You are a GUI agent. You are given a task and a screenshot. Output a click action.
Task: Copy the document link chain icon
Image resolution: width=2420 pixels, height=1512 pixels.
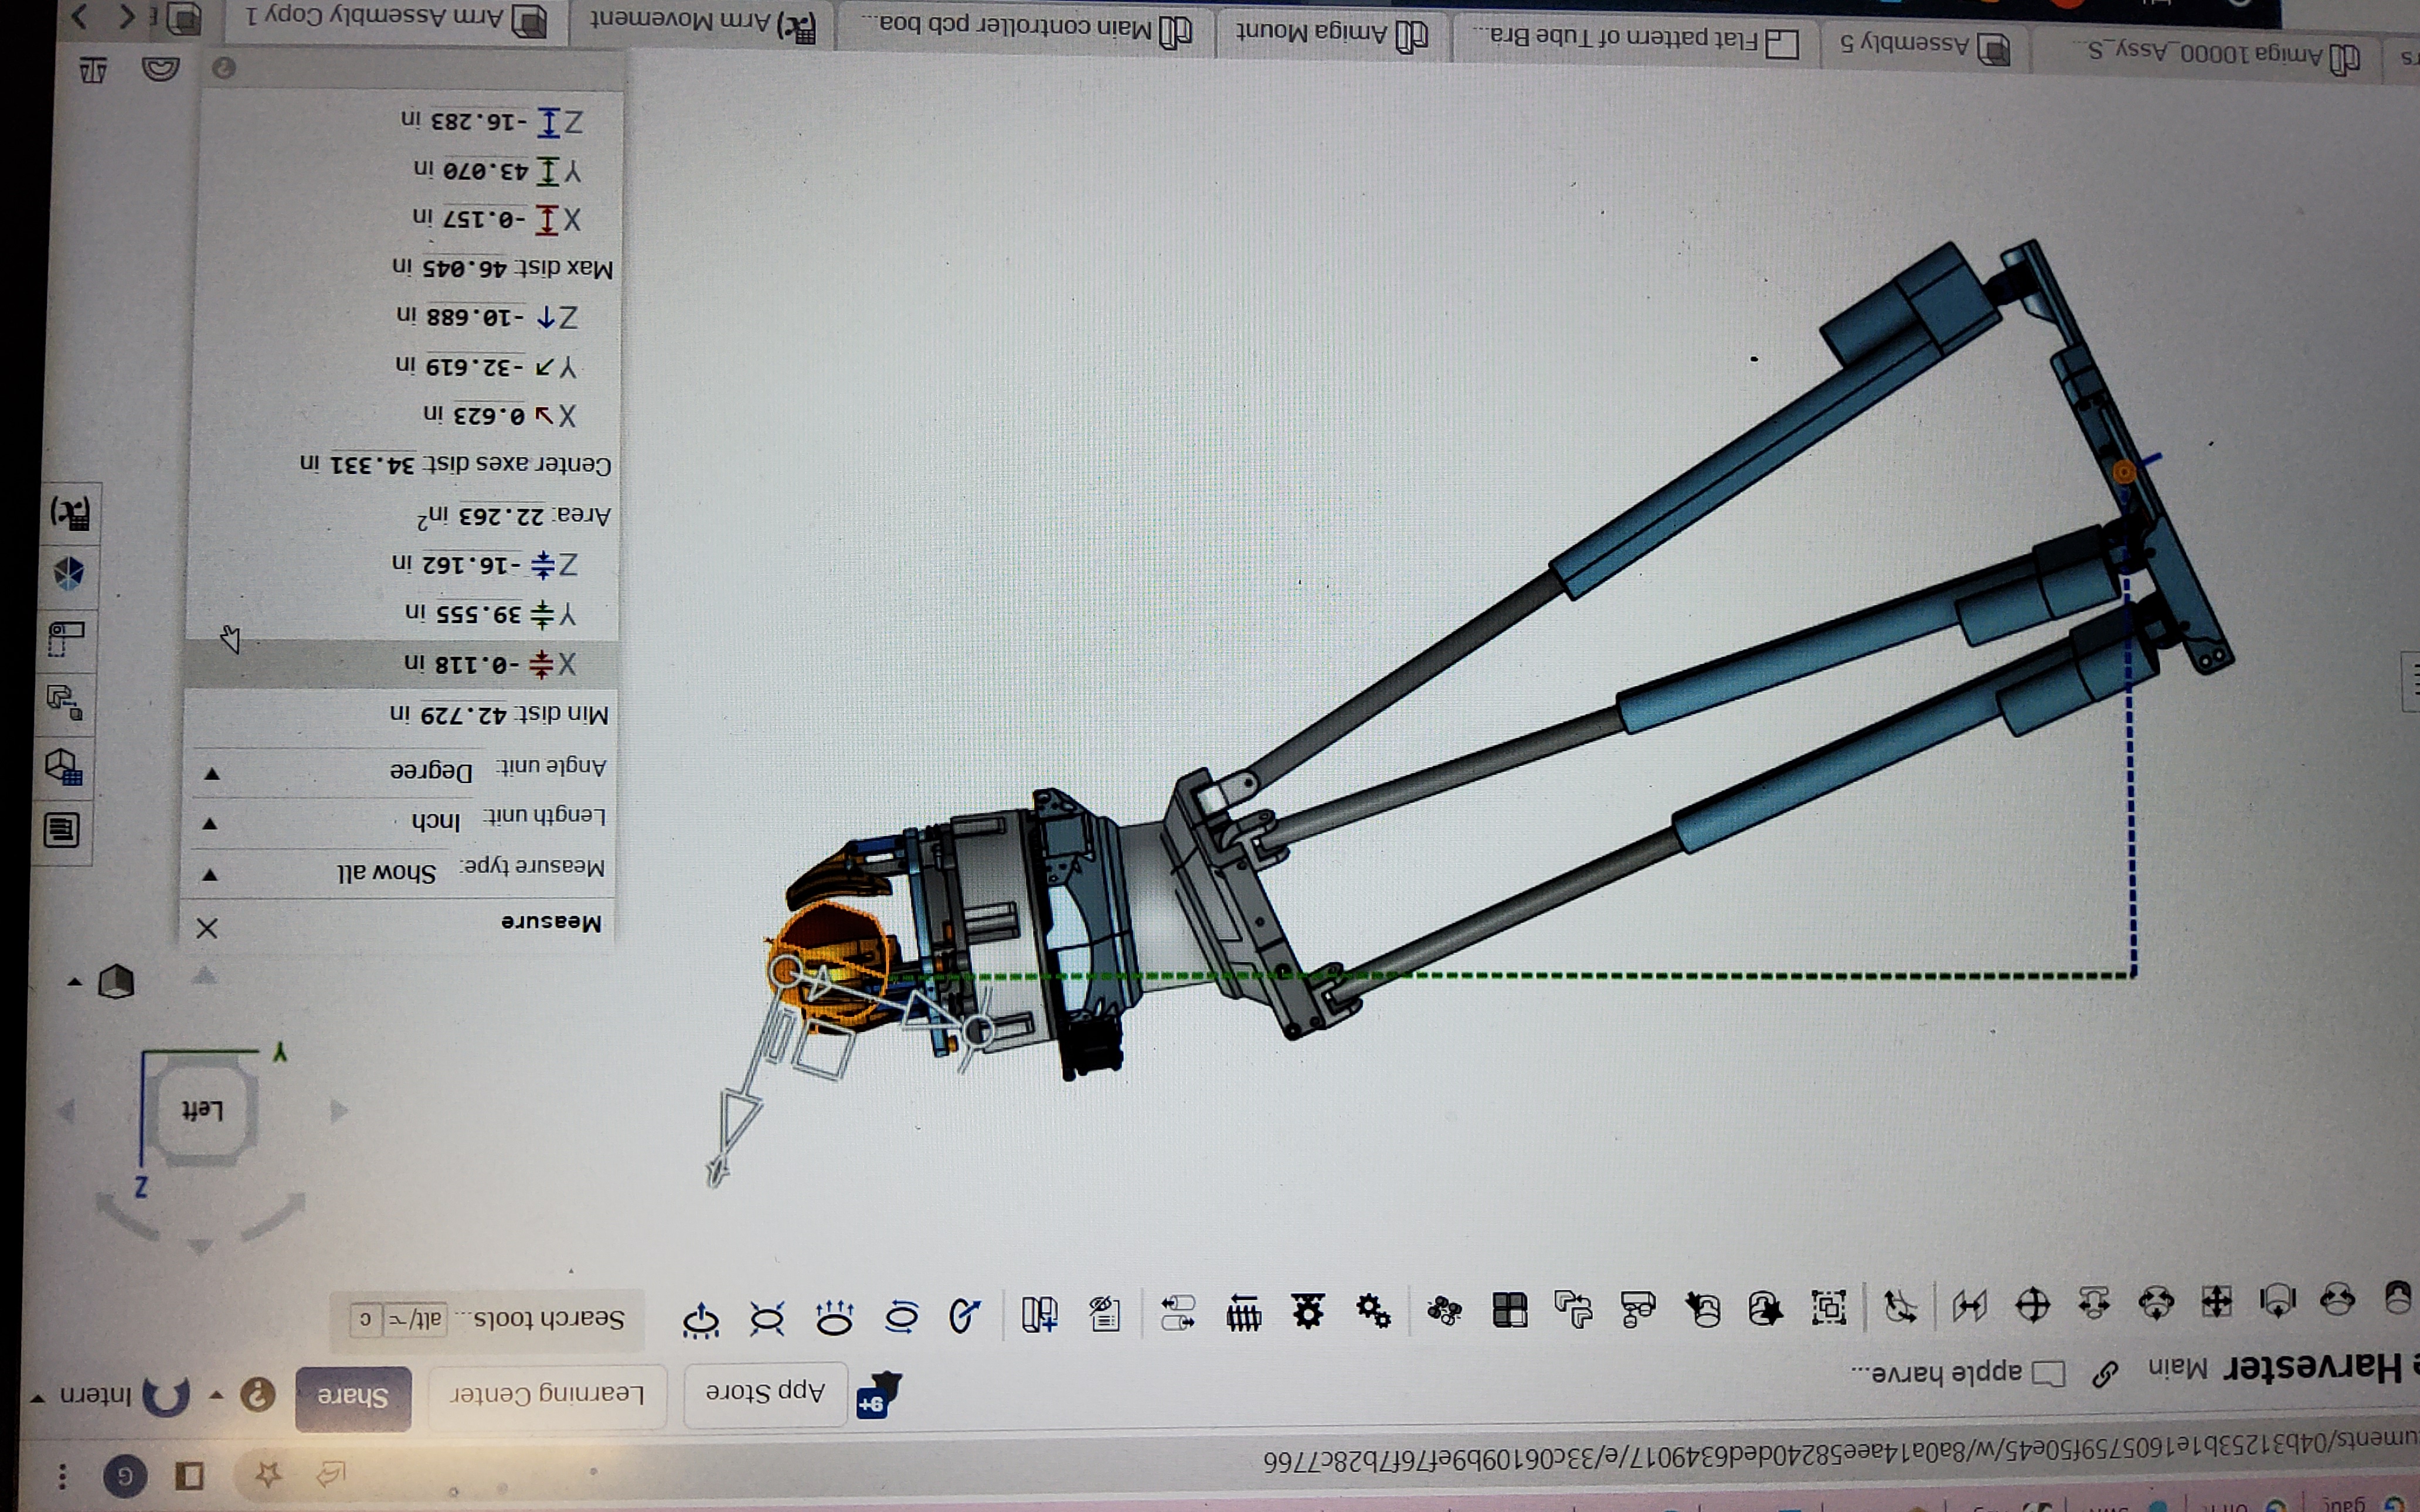[2104, 1375]
